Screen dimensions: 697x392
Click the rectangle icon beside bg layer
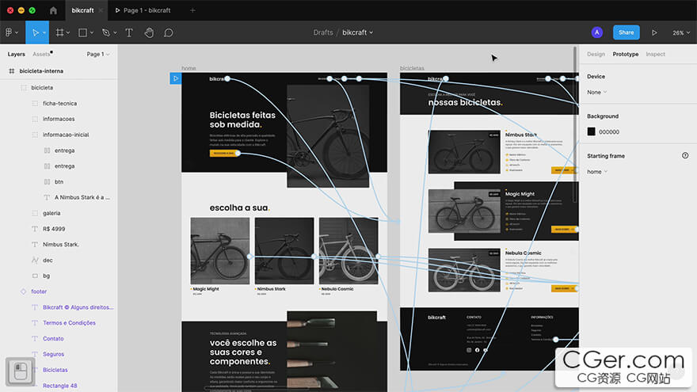coord(35,276)
